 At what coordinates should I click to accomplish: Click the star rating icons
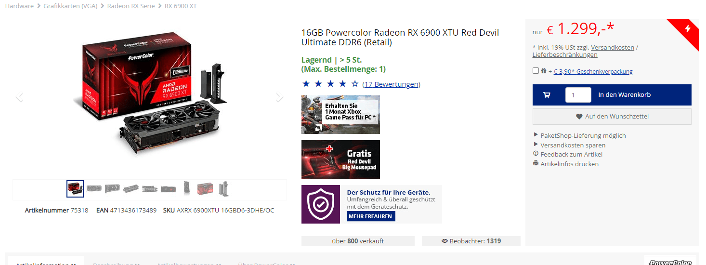click(330, 84)
